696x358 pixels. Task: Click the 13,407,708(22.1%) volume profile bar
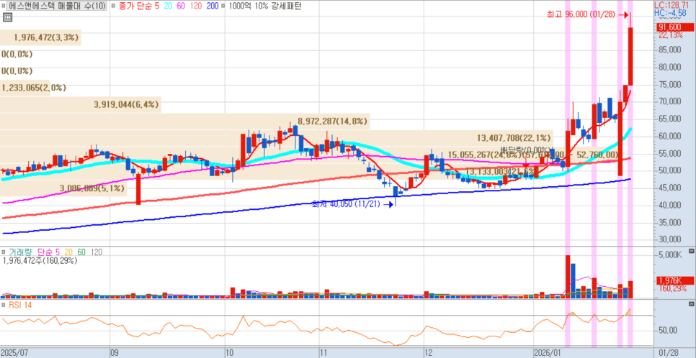tap(277, 138)
